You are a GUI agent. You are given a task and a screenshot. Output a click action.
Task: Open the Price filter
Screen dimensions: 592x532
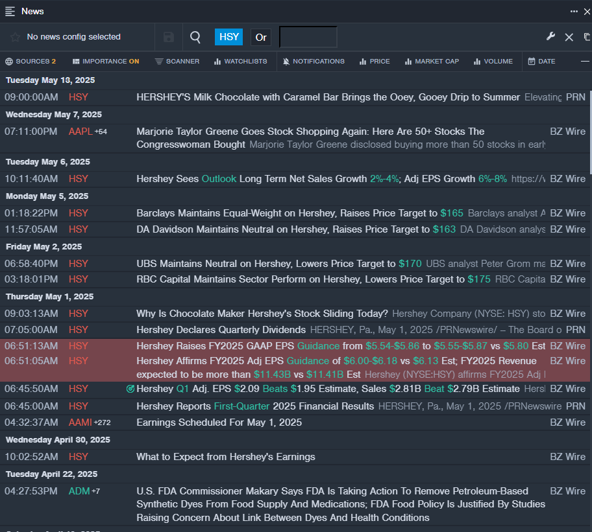(x=375, y=62)
